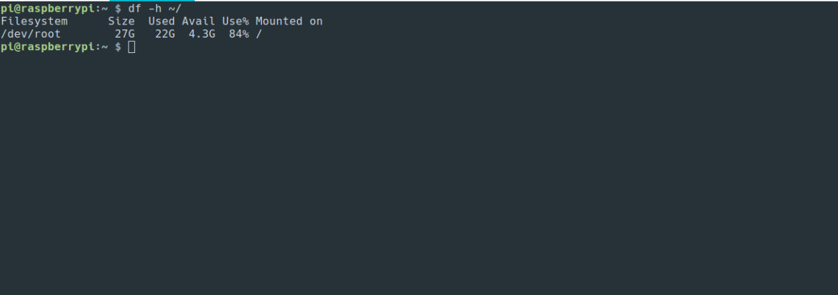This screenshot has height=295, width=838.
Task: Click the 22G used value
Action: click(x=165, y=33)
